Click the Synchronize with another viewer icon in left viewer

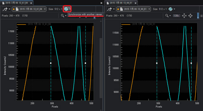[66, 9]
